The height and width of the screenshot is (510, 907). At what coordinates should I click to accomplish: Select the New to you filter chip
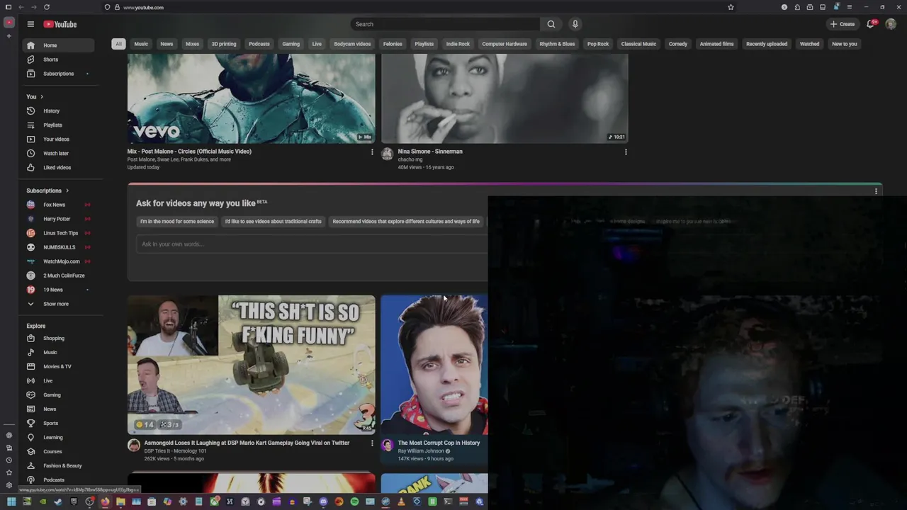coord(845,44)
